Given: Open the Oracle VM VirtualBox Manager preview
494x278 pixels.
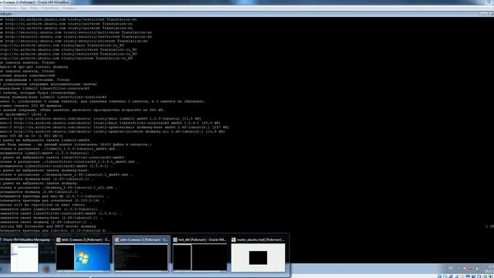Looking at the screenshot, I should tap(24, 258).
